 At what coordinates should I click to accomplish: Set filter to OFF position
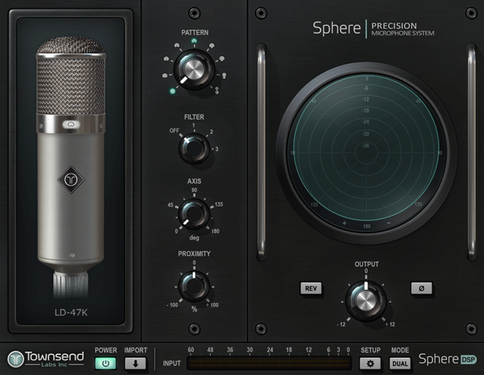pos(175,132)
